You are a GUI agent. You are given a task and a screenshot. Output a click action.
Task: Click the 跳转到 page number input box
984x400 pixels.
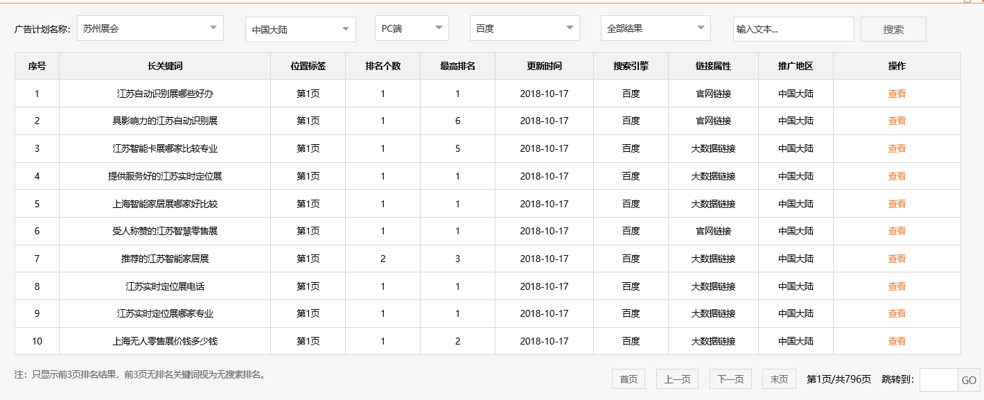[939, 380]
